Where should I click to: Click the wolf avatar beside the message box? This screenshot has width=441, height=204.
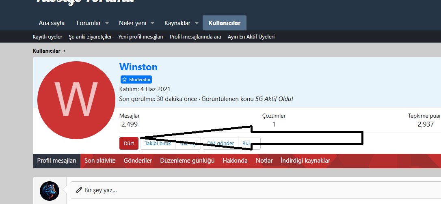point(50,190)
